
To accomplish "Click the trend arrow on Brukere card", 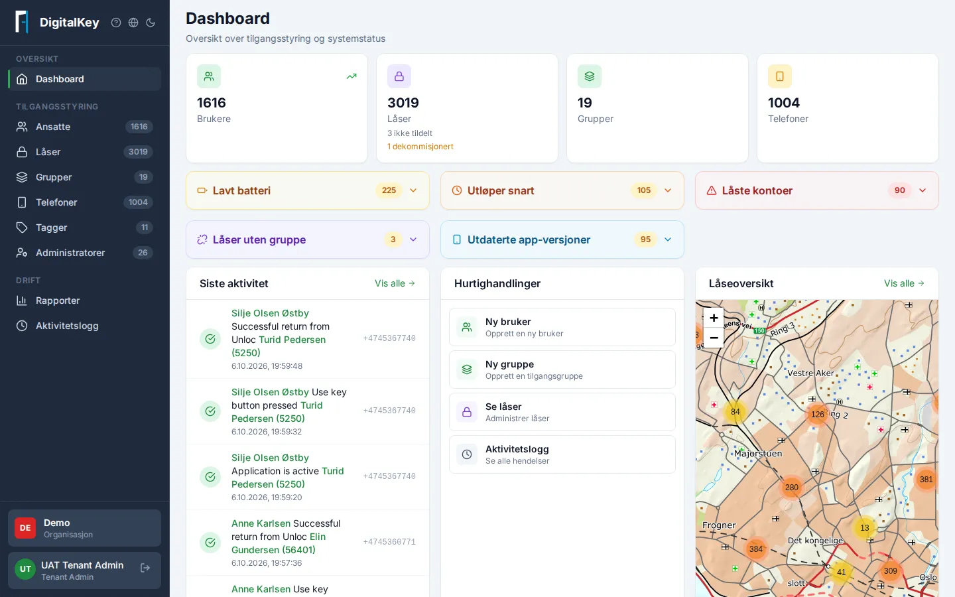I will pos(351,76).
